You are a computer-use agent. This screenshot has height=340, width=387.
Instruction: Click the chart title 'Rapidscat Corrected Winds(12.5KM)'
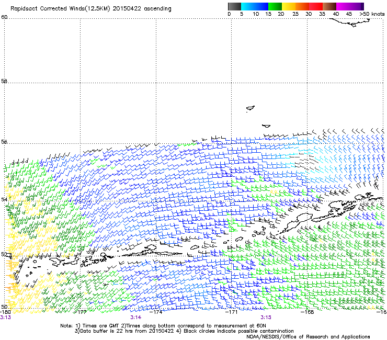(60, 9)
